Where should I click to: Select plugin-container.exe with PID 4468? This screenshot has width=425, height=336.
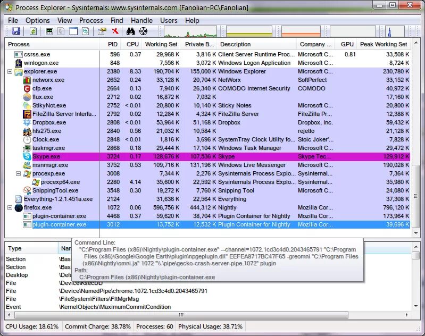coord(207,216)
